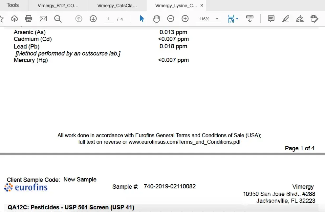Print the document with printer icon
325x212 pixels.
tap(29, 19)
